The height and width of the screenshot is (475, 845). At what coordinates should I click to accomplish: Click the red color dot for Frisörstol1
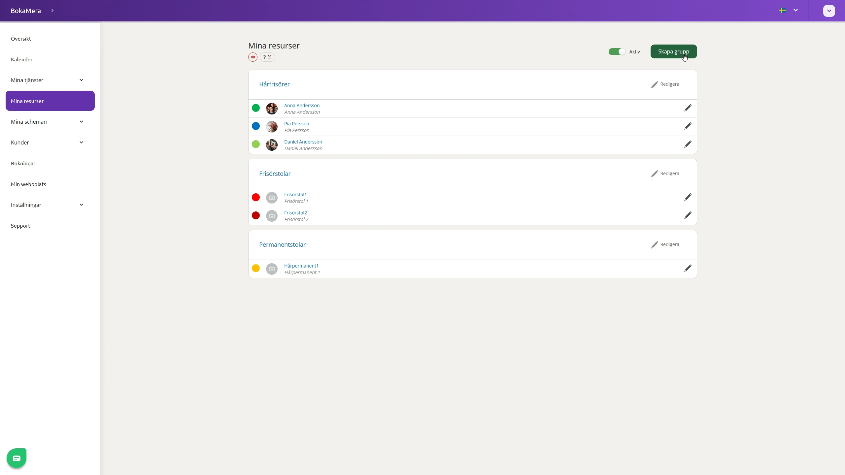256,197
